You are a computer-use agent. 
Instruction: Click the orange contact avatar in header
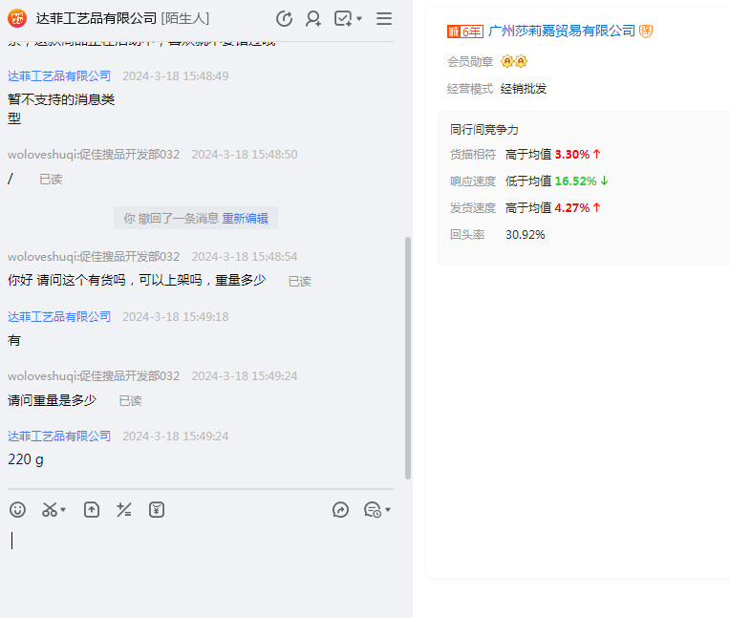pos(17,19)
